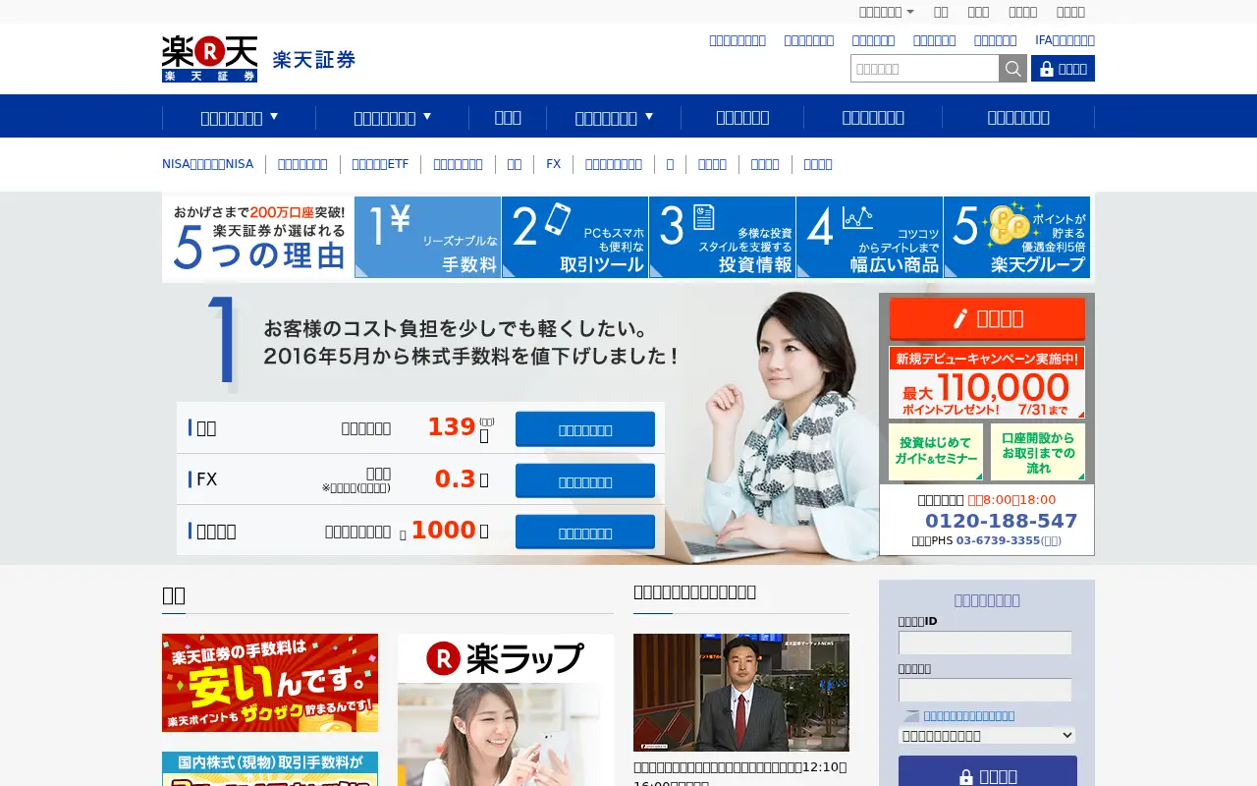The height and width of the screenshot is (786, 1257).
Task: Expand the first main navigation dropdown
Action: [x=240, y=117]
